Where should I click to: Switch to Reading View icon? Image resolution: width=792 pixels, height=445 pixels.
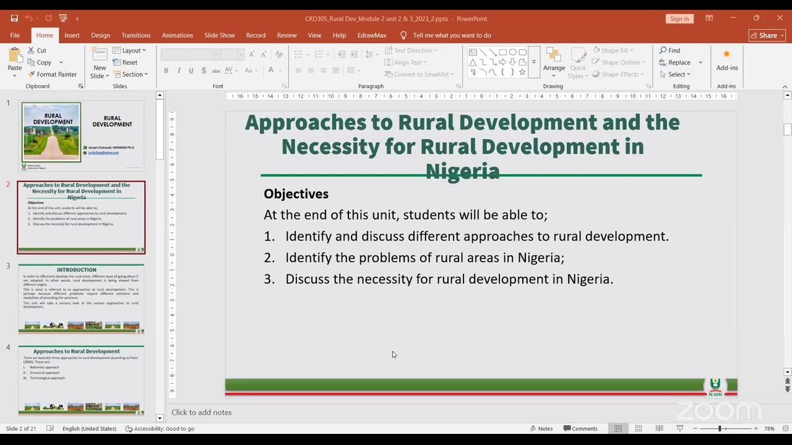[x=659, y=428]
